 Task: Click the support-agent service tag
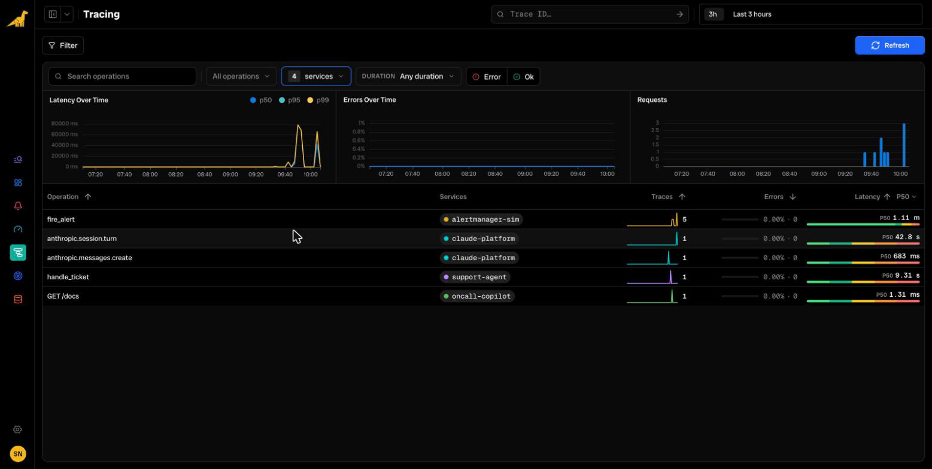475,277
